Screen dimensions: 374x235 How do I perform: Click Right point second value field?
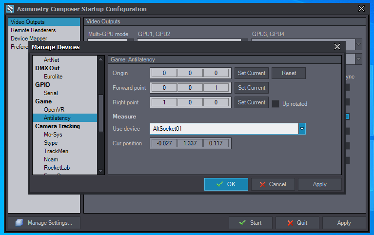[190, 102]
